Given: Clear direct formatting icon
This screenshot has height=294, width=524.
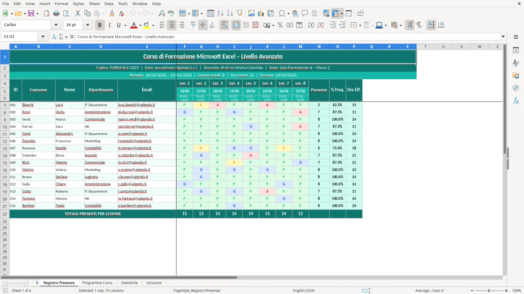Looking at the screenshot, I should 121,14.
